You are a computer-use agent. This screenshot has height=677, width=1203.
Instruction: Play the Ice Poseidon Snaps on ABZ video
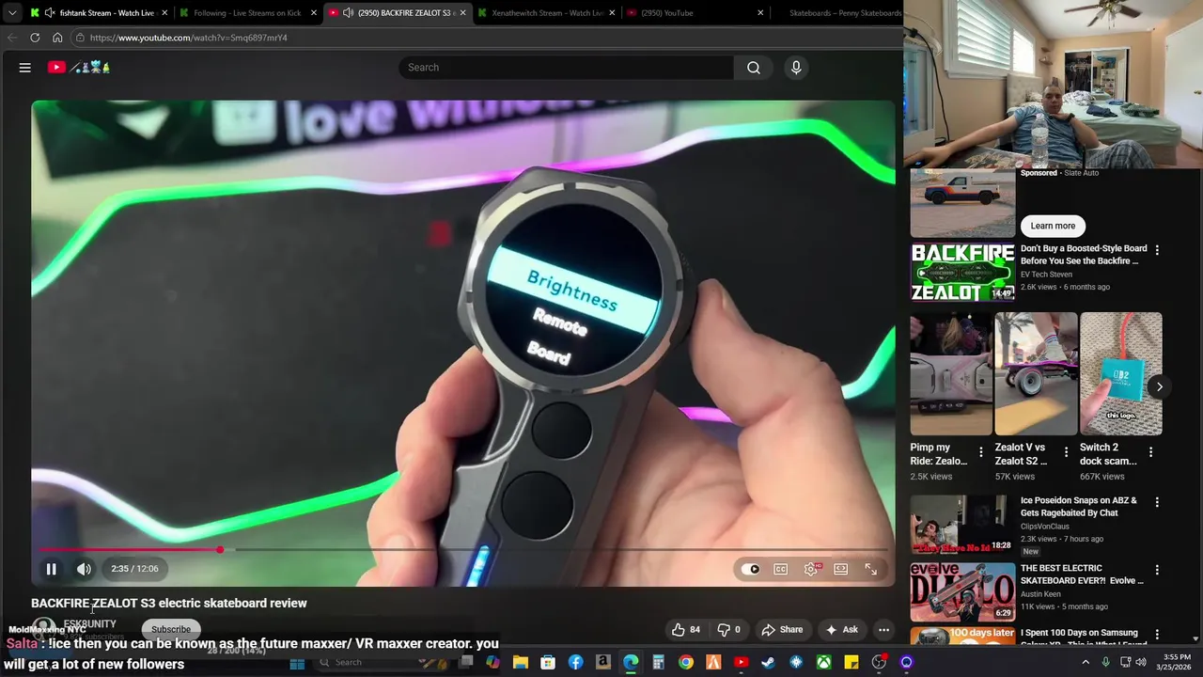click(962, 525)
